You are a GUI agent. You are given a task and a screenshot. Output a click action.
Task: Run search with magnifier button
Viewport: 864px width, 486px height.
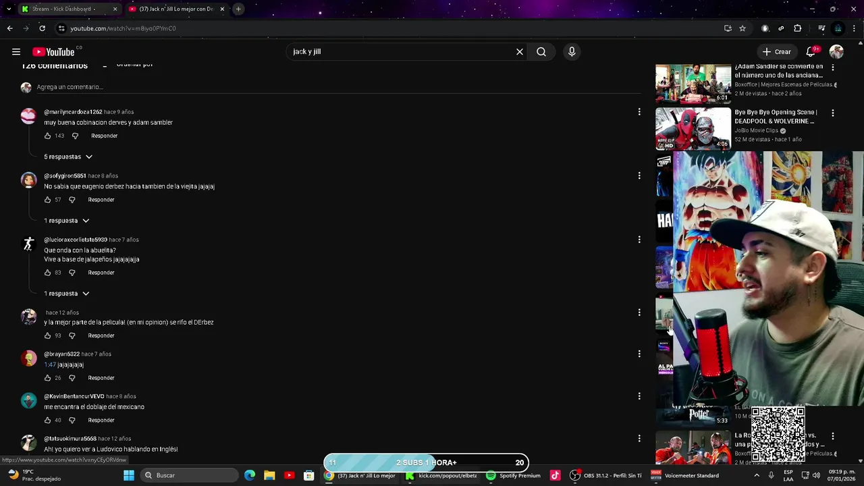pos(541,52)
